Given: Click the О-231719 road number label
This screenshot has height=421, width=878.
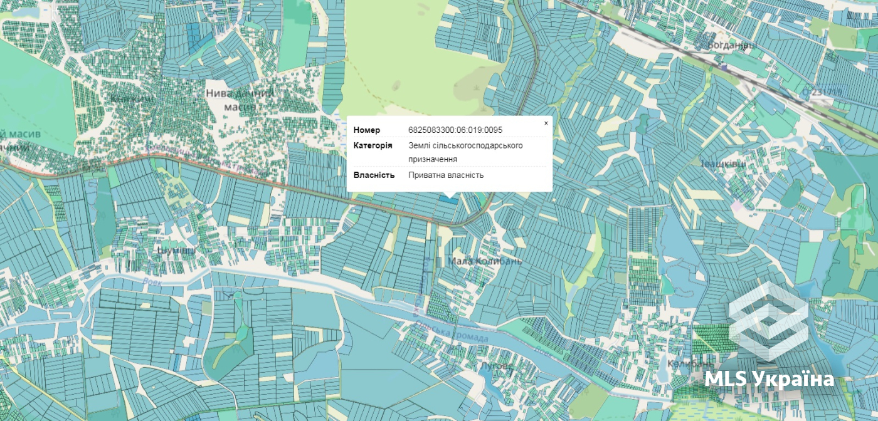Looking at the screenshot, I should coord(823,93).
